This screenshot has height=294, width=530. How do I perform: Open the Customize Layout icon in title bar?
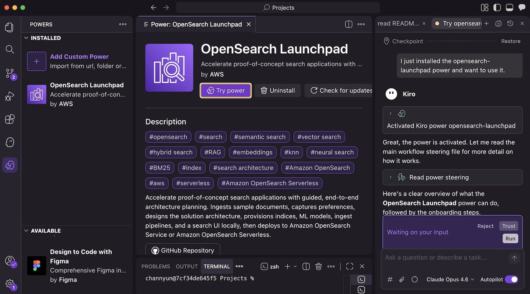pyautogui.click(x=485, y=8)
